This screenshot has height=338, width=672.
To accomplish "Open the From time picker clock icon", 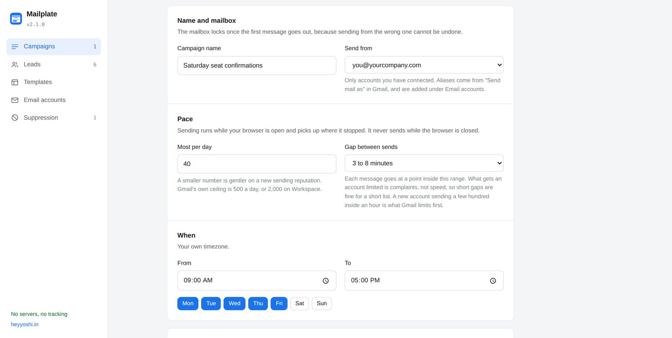I will [x=325, y=280].
